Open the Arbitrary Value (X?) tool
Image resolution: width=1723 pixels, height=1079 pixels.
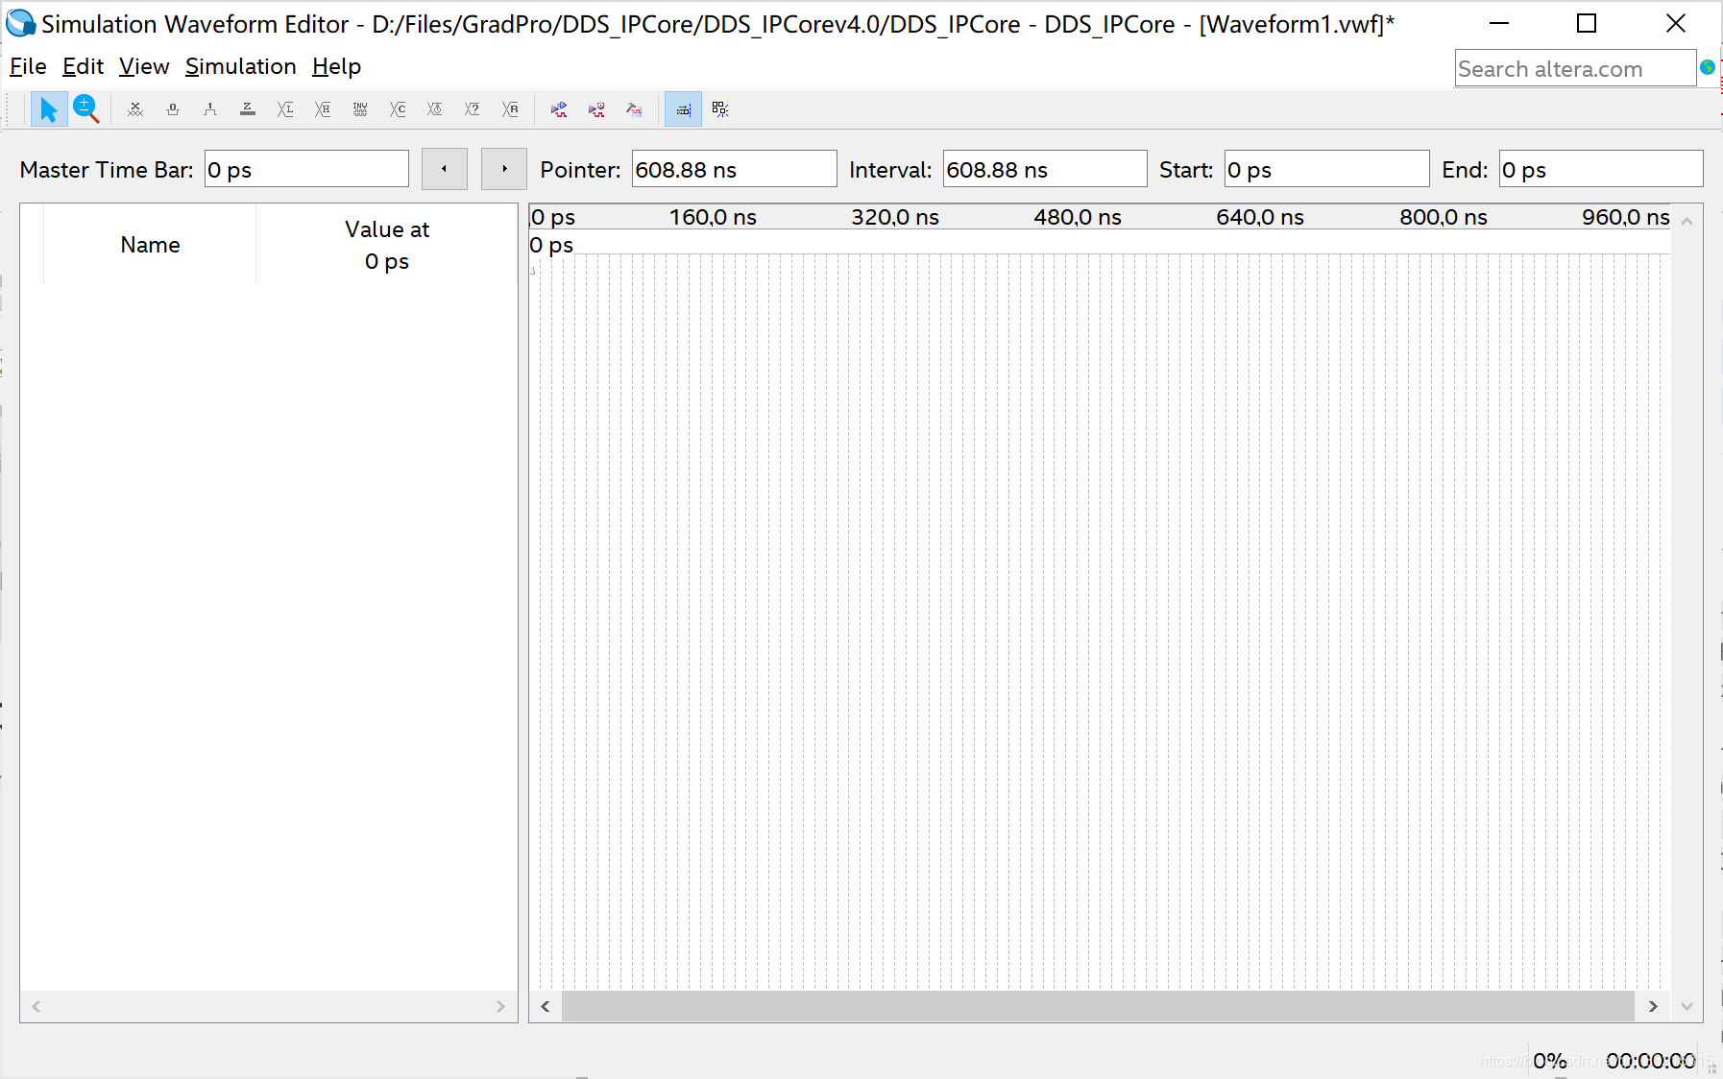click(473, 109)
